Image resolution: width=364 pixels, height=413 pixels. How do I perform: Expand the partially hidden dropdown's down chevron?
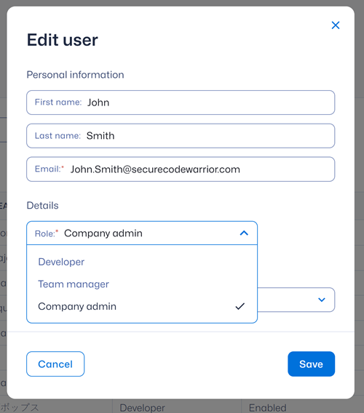click(322, 300)
